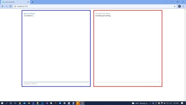Click hint text below input textarea
The image size is (186, 105).
tap(30, 84)
